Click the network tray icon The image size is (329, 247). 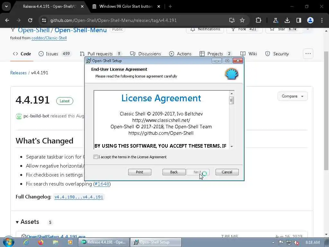pos(289,242)
